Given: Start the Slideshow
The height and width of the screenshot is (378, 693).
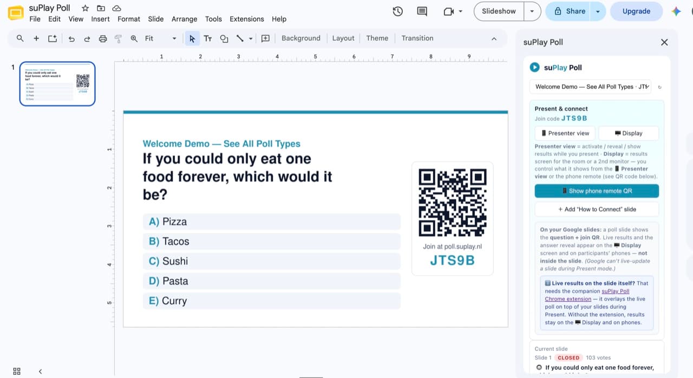Looking at the screenshot, I should click(499, 11).
